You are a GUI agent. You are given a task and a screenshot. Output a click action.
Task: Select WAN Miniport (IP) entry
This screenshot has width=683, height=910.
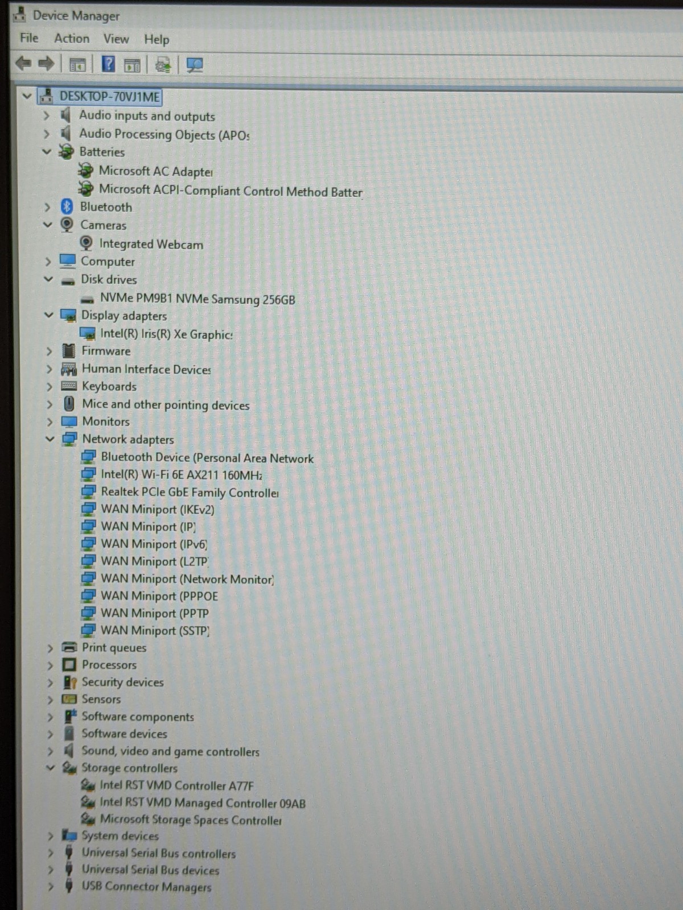pyautogui.click(x=148, y=527)
